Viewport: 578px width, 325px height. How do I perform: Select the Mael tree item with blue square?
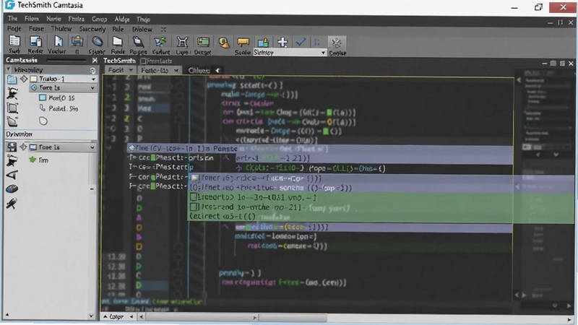pyautogui.click(x=57, y=97)
